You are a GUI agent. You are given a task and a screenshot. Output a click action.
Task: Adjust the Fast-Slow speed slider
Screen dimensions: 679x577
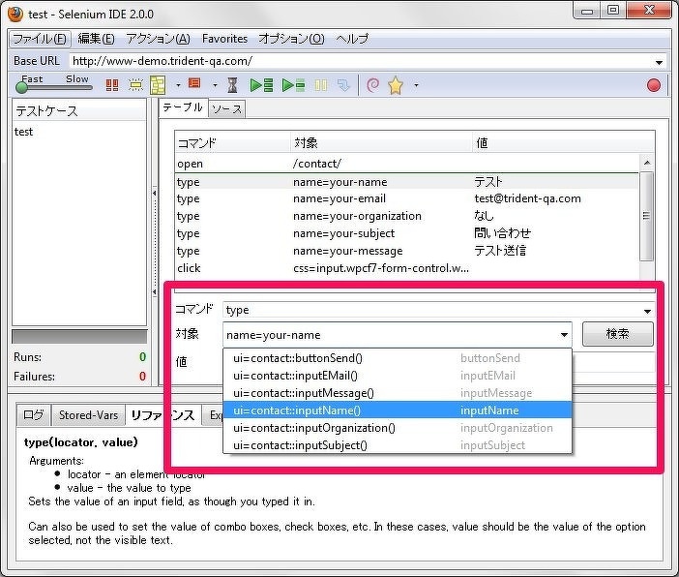pyautogui.click(x=23, y=88)
